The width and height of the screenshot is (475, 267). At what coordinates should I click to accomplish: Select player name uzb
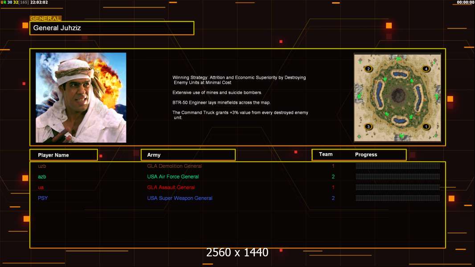pos(42,166)
